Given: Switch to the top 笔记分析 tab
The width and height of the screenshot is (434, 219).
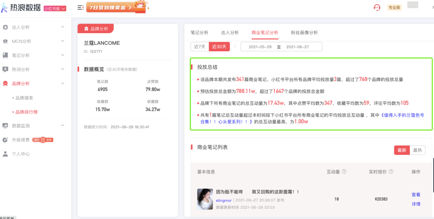Looking at the screenshot, I should pos(199,32).
